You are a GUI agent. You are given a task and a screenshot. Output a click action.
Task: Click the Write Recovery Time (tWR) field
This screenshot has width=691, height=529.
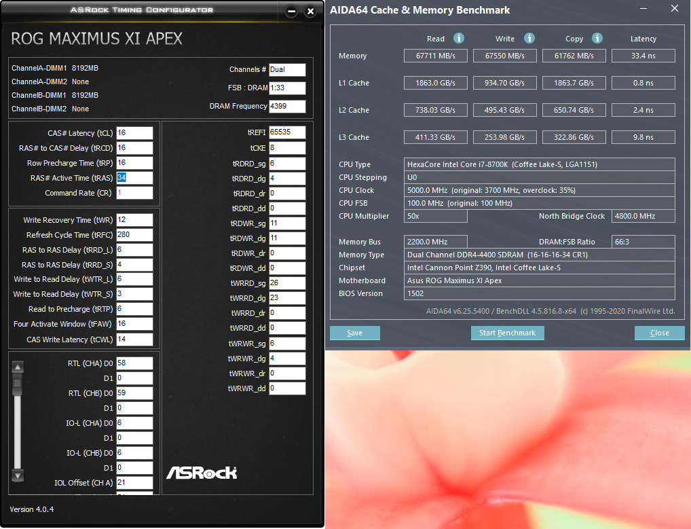click(134, 219)
